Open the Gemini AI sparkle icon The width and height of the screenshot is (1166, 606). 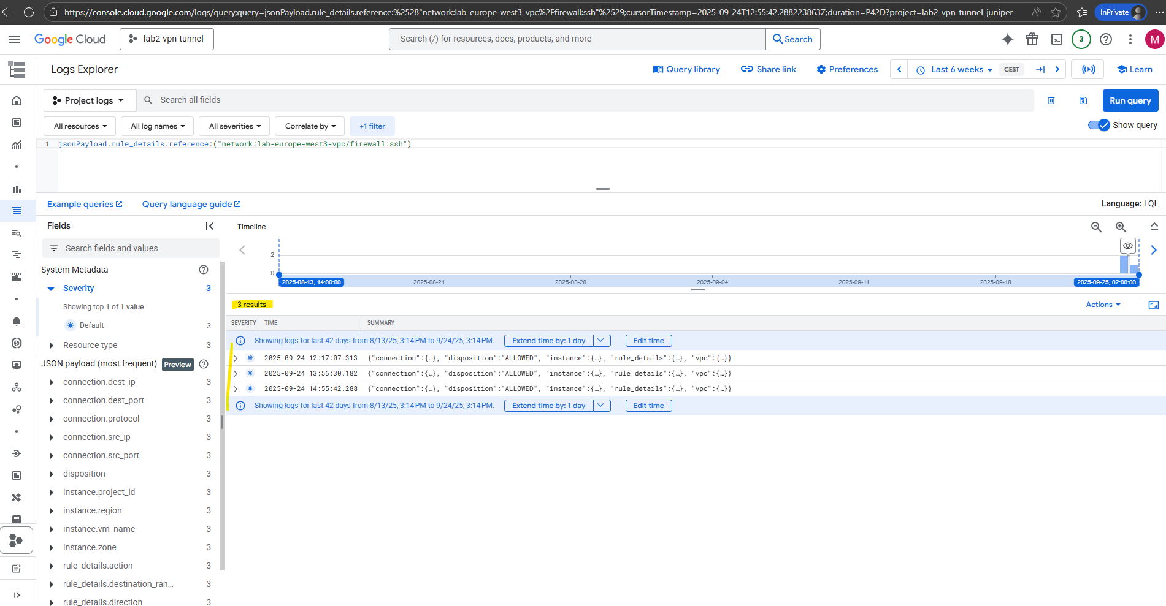pos(1007,39)
